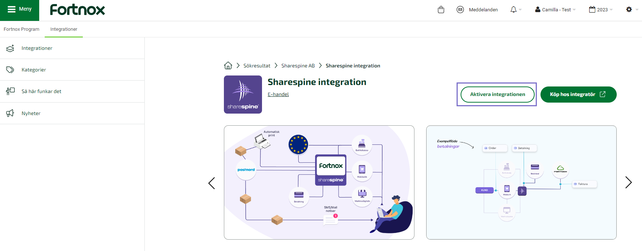Open Så här funkar det sidebar item
Screen dimensions: 642x251
tap(72, 92)
